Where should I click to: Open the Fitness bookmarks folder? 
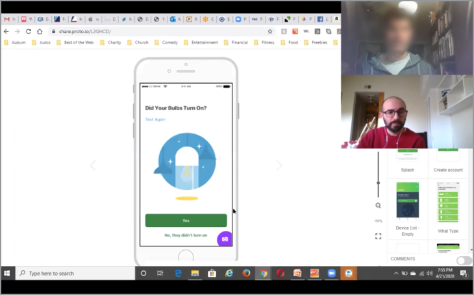(x=264, y=43)
